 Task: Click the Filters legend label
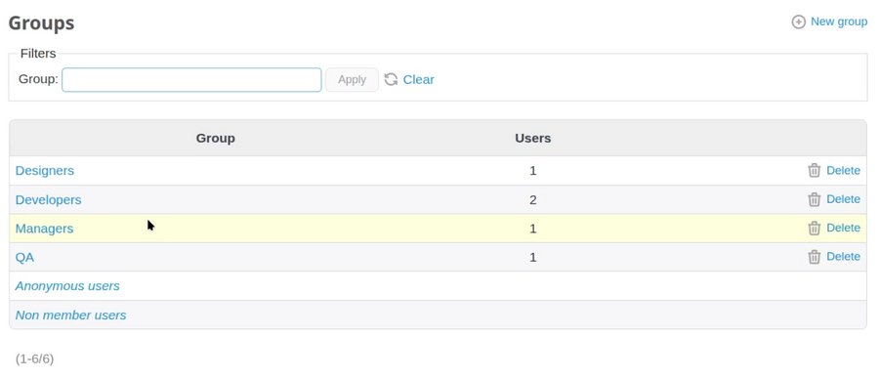[x=38, y=54]
